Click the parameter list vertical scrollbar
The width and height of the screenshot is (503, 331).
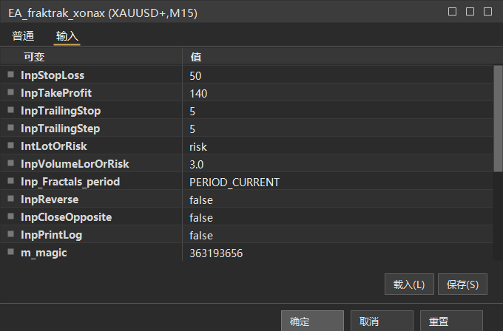[x=498, y=118]
